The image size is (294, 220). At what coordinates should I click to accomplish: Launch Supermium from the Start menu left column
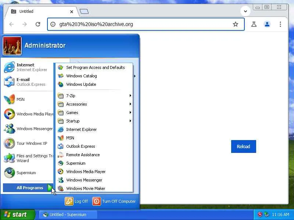28,173
